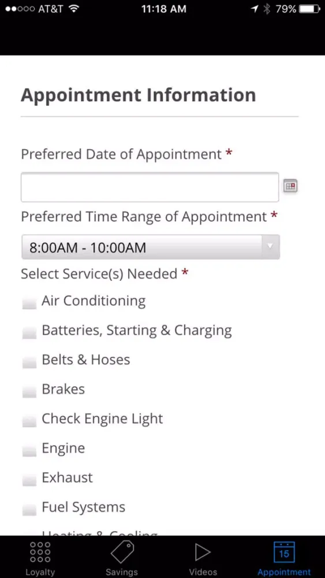Select the Fuel Systems checkbox

tap(29, 509)
